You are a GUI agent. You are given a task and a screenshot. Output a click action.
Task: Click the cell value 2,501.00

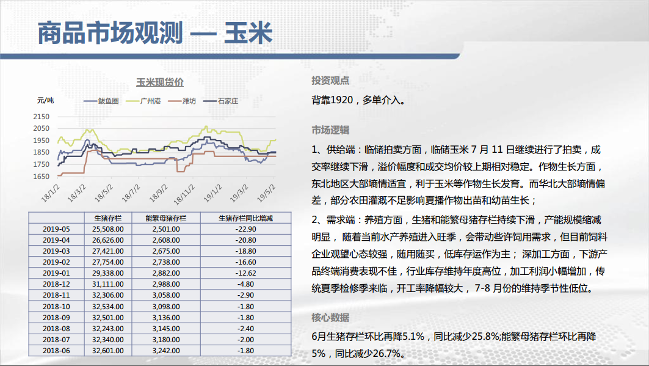[166, 229]
